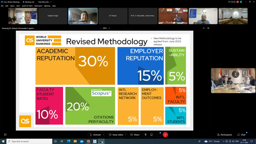Click the recording indicator icon
The image size is (256, 144).
(x=237, y=2)
